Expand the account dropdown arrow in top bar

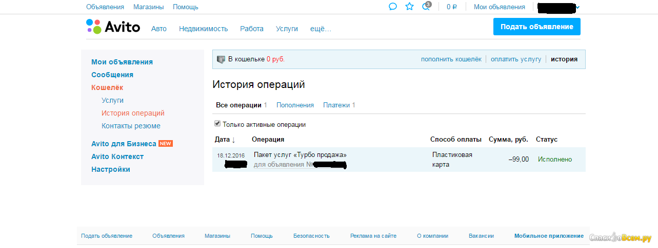(578, 7)
